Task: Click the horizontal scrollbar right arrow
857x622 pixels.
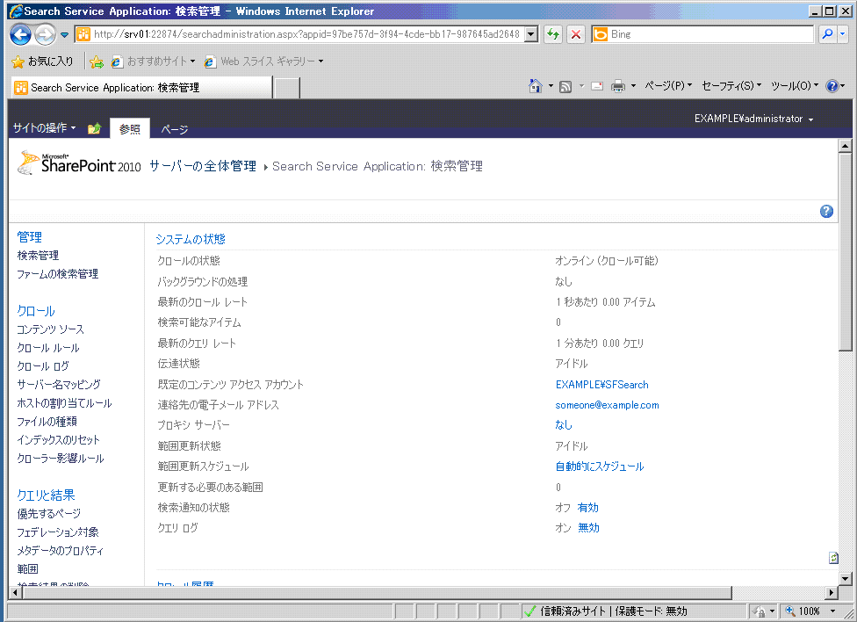Action: 832,592
